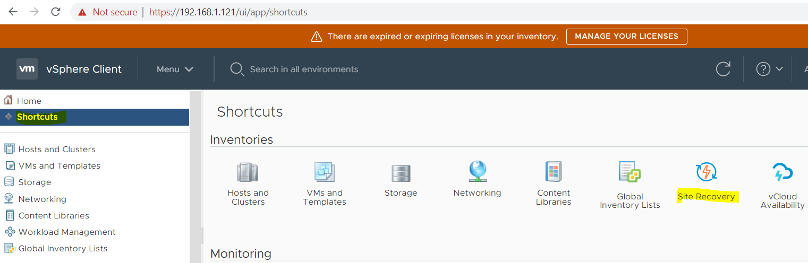Open the VMs and Templates shortcut icon
This screenshot has height=263, width=808.
325,173
